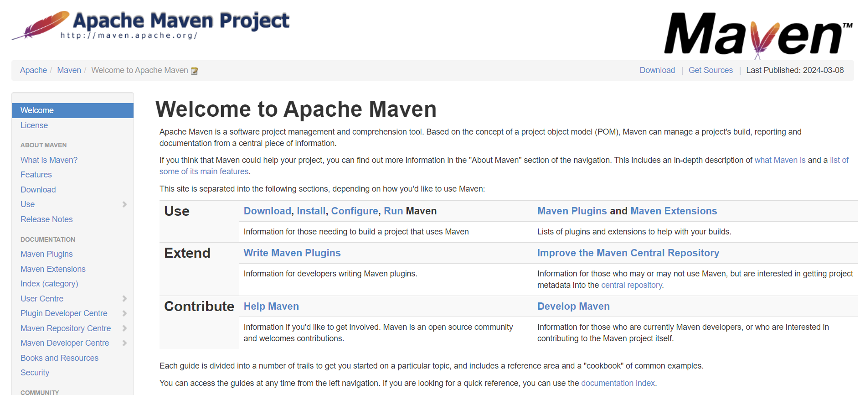Open Books and Resources in sidebar
The height and width of the screenshot is (395, 865).
click(x=59, y=358)
